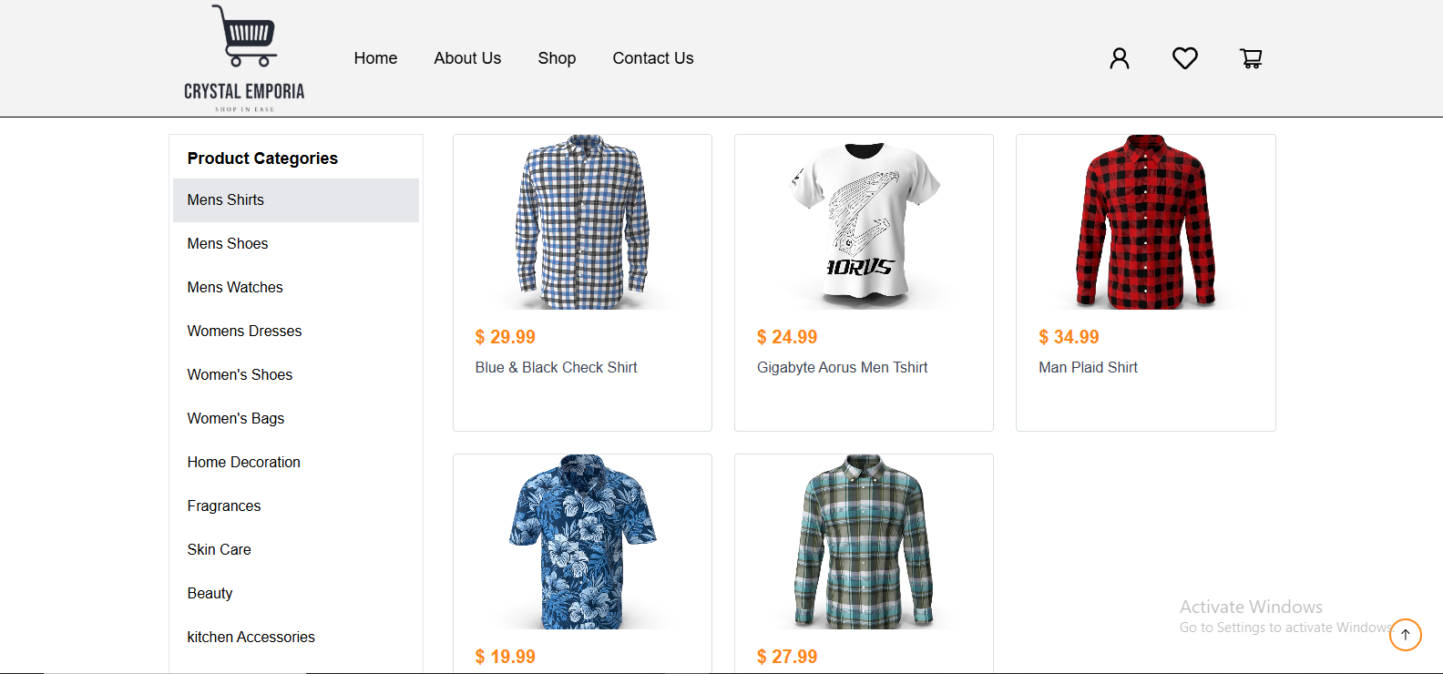Click the Gigabyte Aorus Men Tshirt title
Screen dimensions: 1443x674
tap(842, 368)
